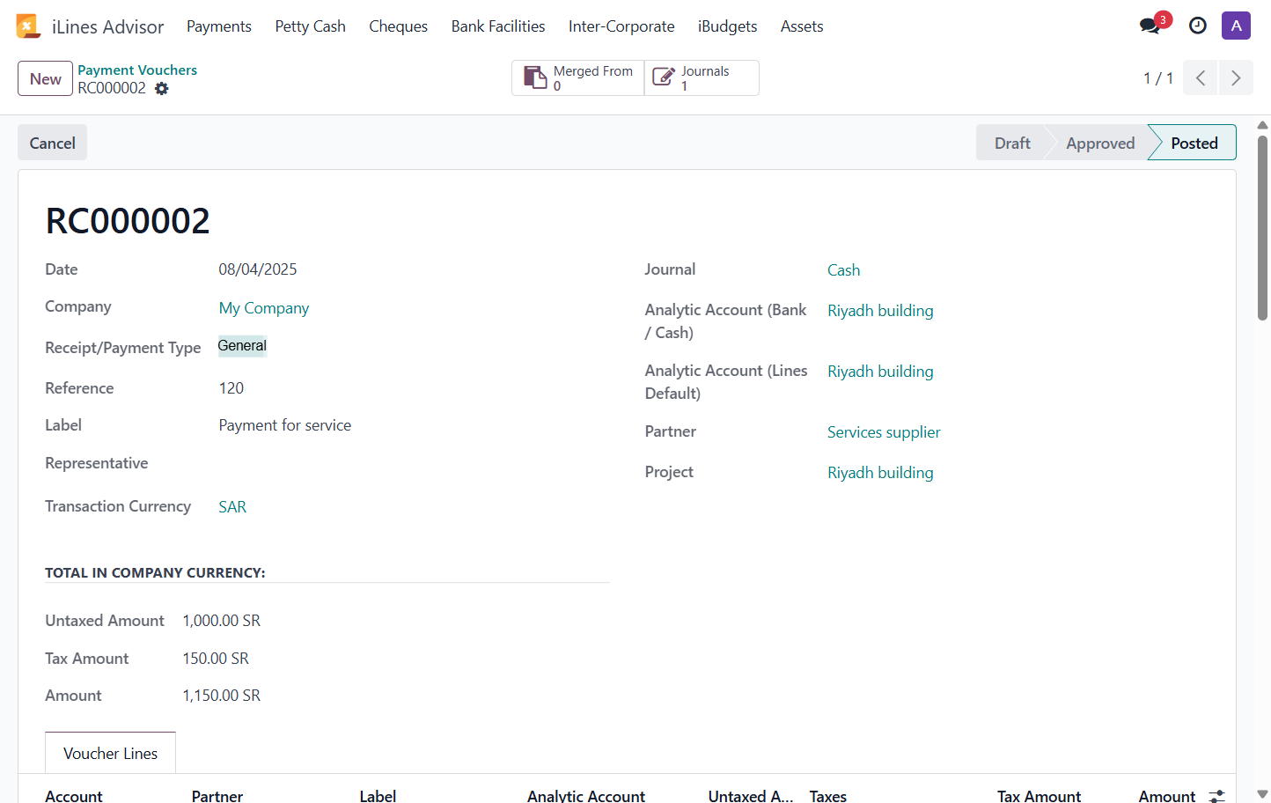Open Analytic Account (Bank / Cash) Riyadh building link
The image size is (1271, 803).
pos(880,311)
